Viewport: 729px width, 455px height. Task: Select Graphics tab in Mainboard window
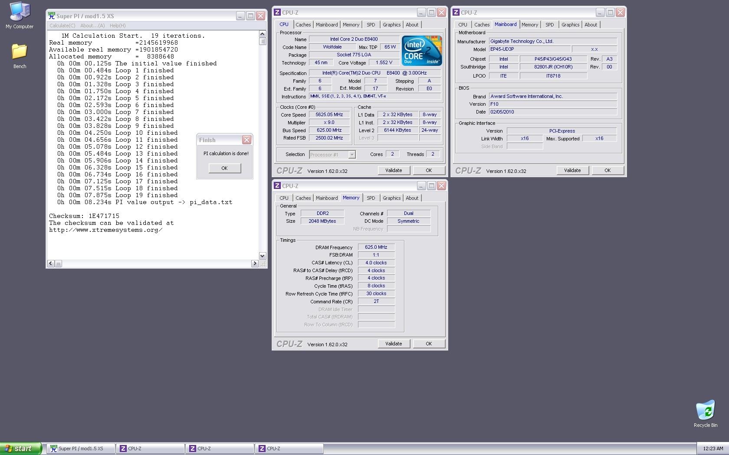pos(570,25)
